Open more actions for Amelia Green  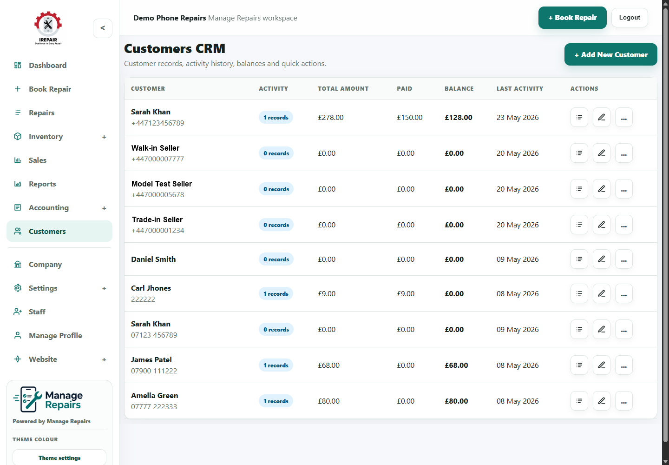(x=624, y=401)
